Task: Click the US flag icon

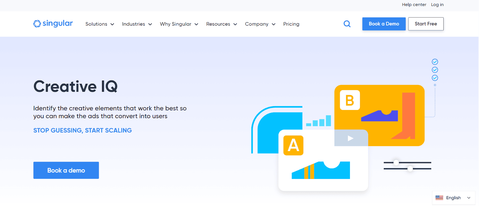Action: 439,198
